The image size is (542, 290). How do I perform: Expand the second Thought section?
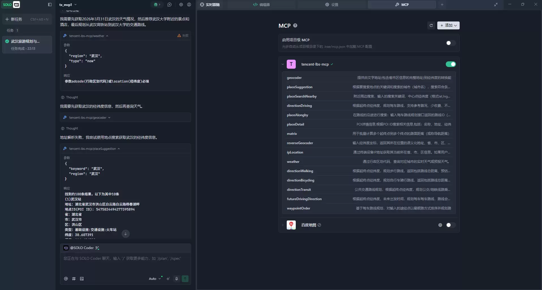pyautogui.click(x=70, y=128)
